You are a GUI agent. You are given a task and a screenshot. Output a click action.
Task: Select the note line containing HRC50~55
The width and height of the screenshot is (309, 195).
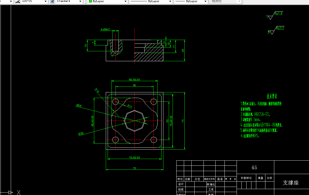coord(255,114)
